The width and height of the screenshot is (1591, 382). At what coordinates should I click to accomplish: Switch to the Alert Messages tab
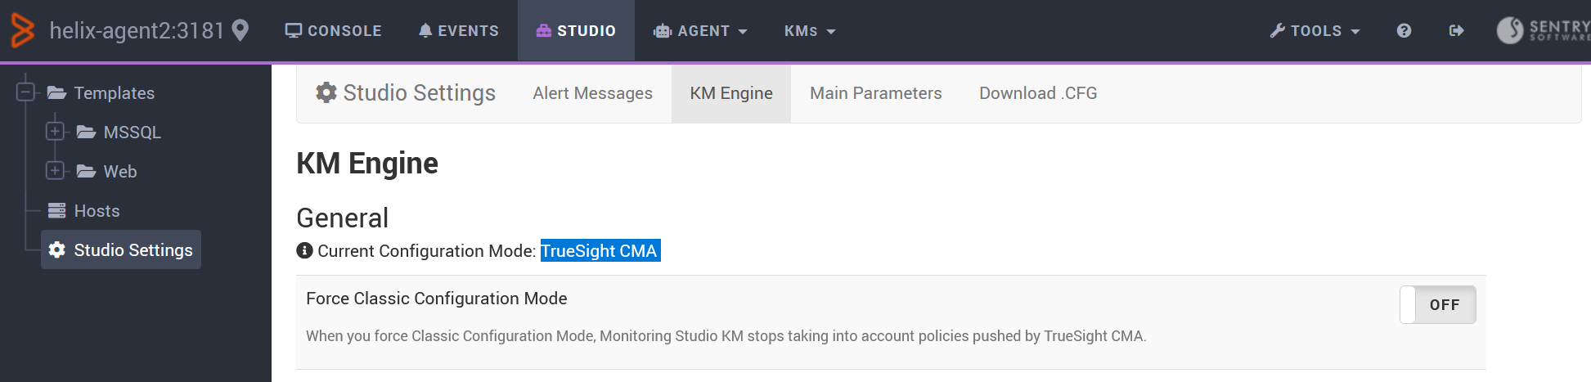pos(592,93)
